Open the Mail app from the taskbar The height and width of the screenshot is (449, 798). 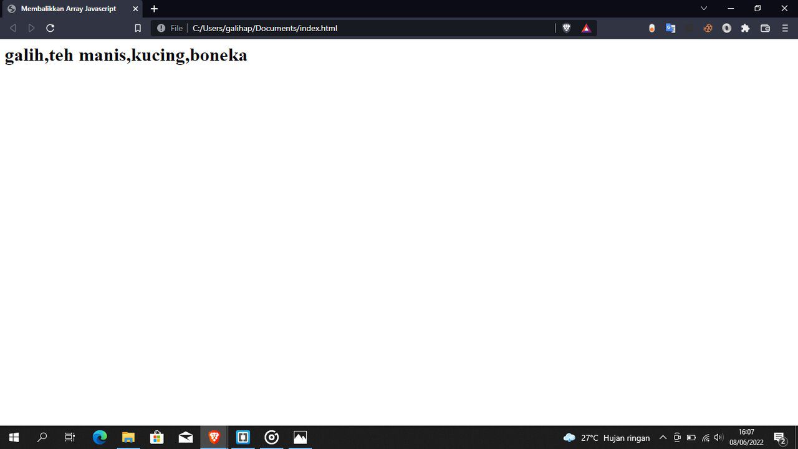point(186,437)
